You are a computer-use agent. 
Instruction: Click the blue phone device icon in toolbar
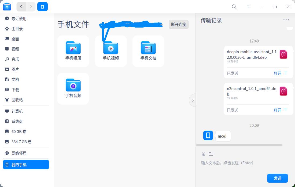click(x=42, y=6)
